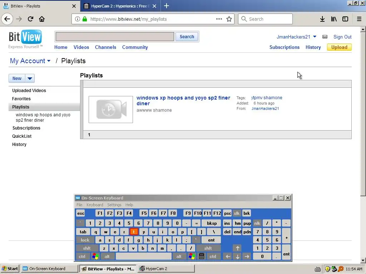Screen dimensions: 366x274
Task: Open windows xp hoops and yoyo playlist title
Action: pos(183,101)
